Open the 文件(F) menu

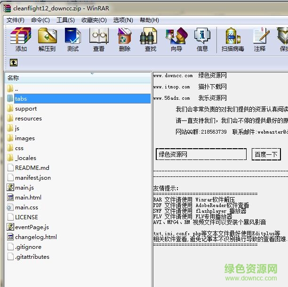[x=16, y=20]
